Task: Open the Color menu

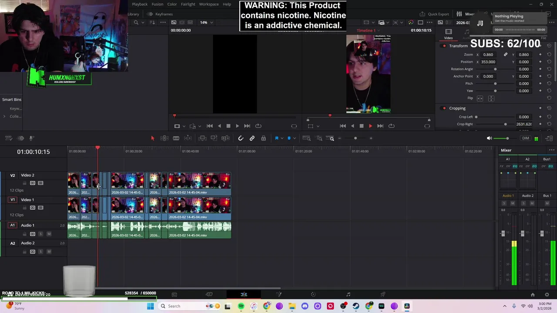Action: point(172,4)
